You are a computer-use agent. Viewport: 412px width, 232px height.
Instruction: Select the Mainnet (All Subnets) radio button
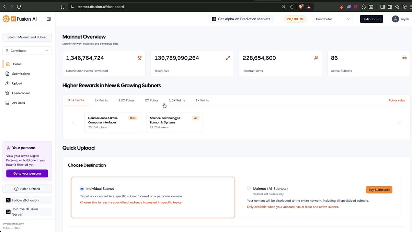tap(249, 188)
